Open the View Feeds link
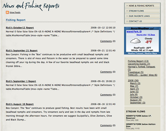Viewport: 166px width, 131px height. (15, 12)
